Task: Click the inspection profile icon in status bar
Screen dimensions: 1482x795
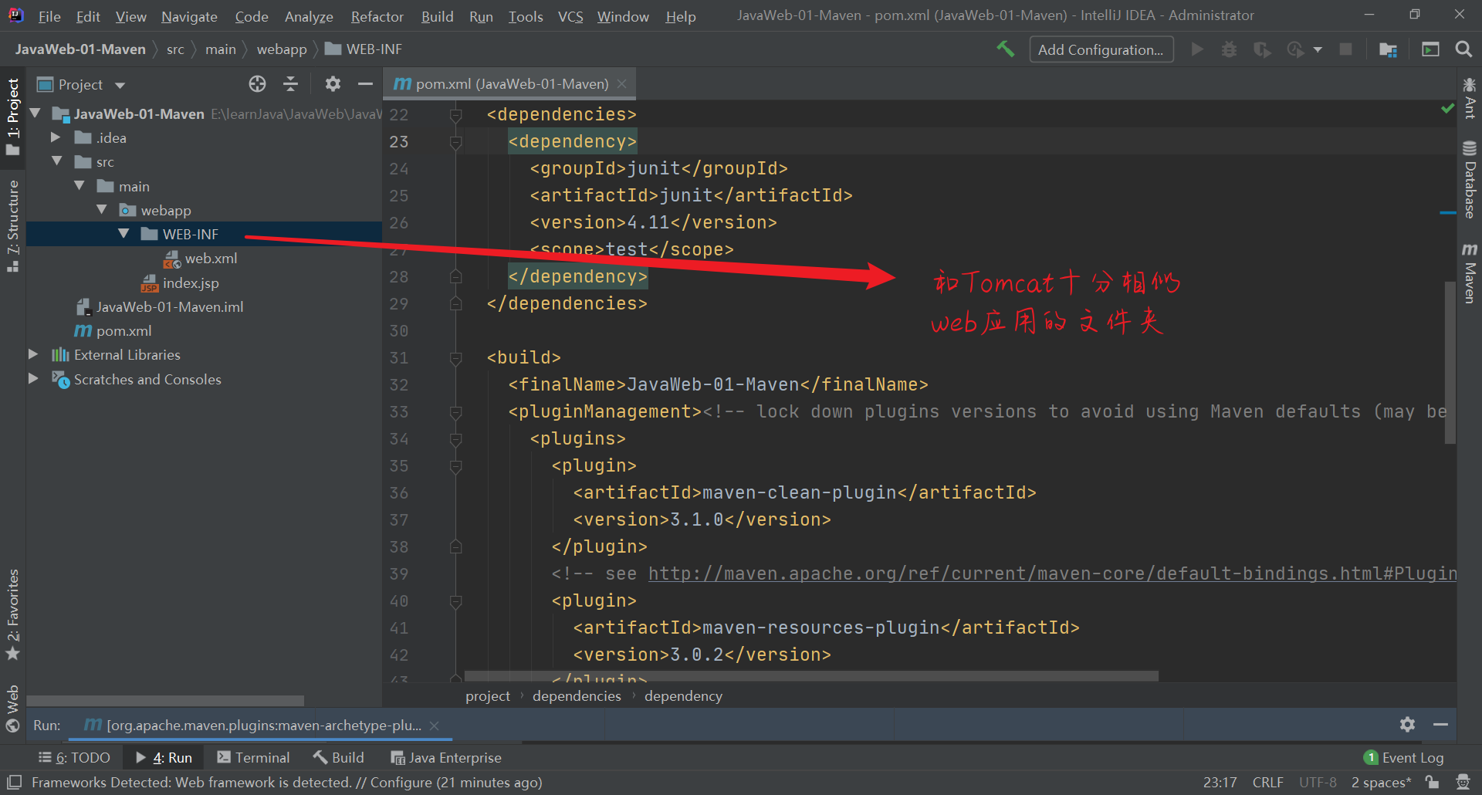Action: coord(1463,782)
